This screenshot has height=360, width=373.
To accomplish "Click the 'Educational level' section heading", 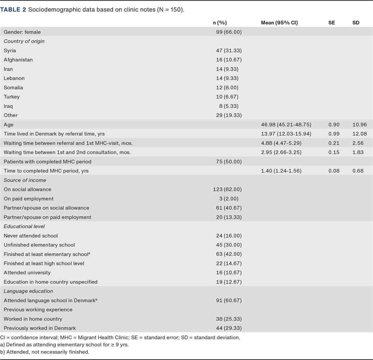I will [24, 226].
